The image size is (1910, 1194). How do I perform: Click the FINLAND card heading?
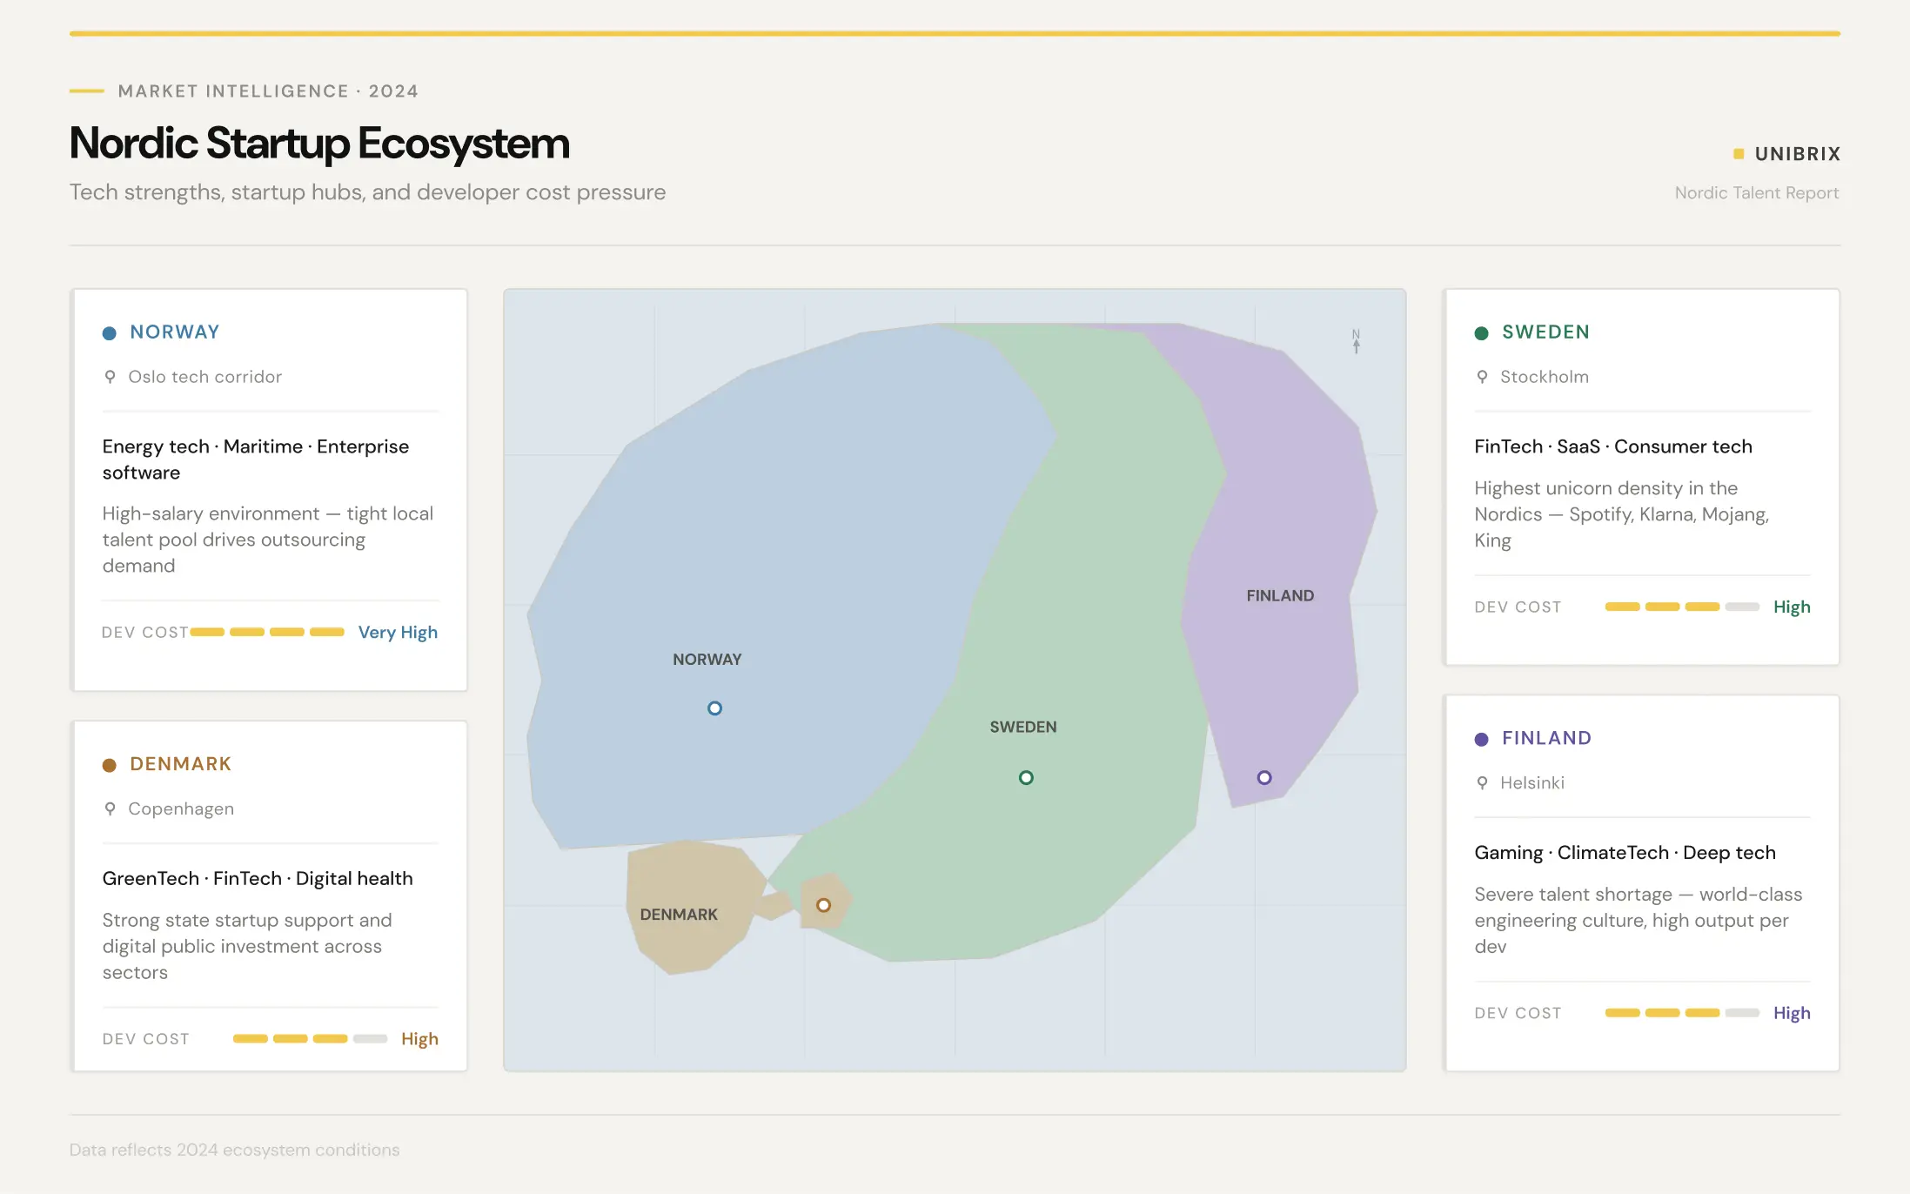(1547, 739)
